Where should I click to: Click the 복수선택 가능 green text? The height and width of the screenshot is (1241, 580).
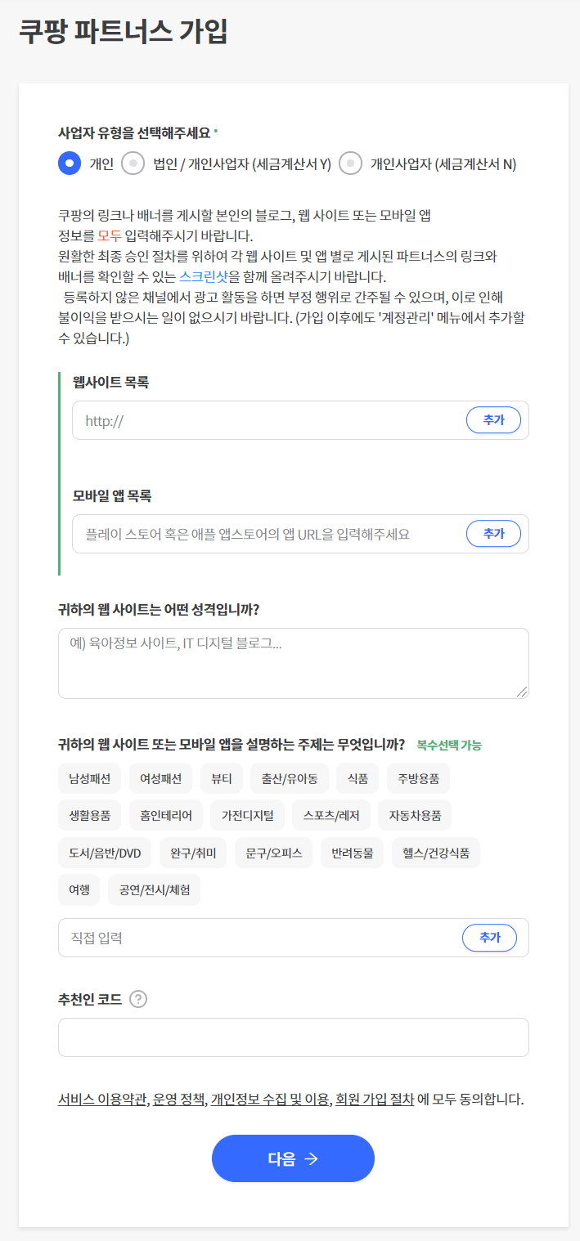tap(449, 745)
